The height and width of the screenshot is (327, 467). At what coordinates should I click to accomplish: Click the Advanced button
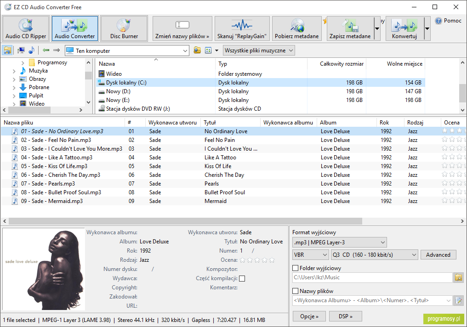(x=438, y=255)
